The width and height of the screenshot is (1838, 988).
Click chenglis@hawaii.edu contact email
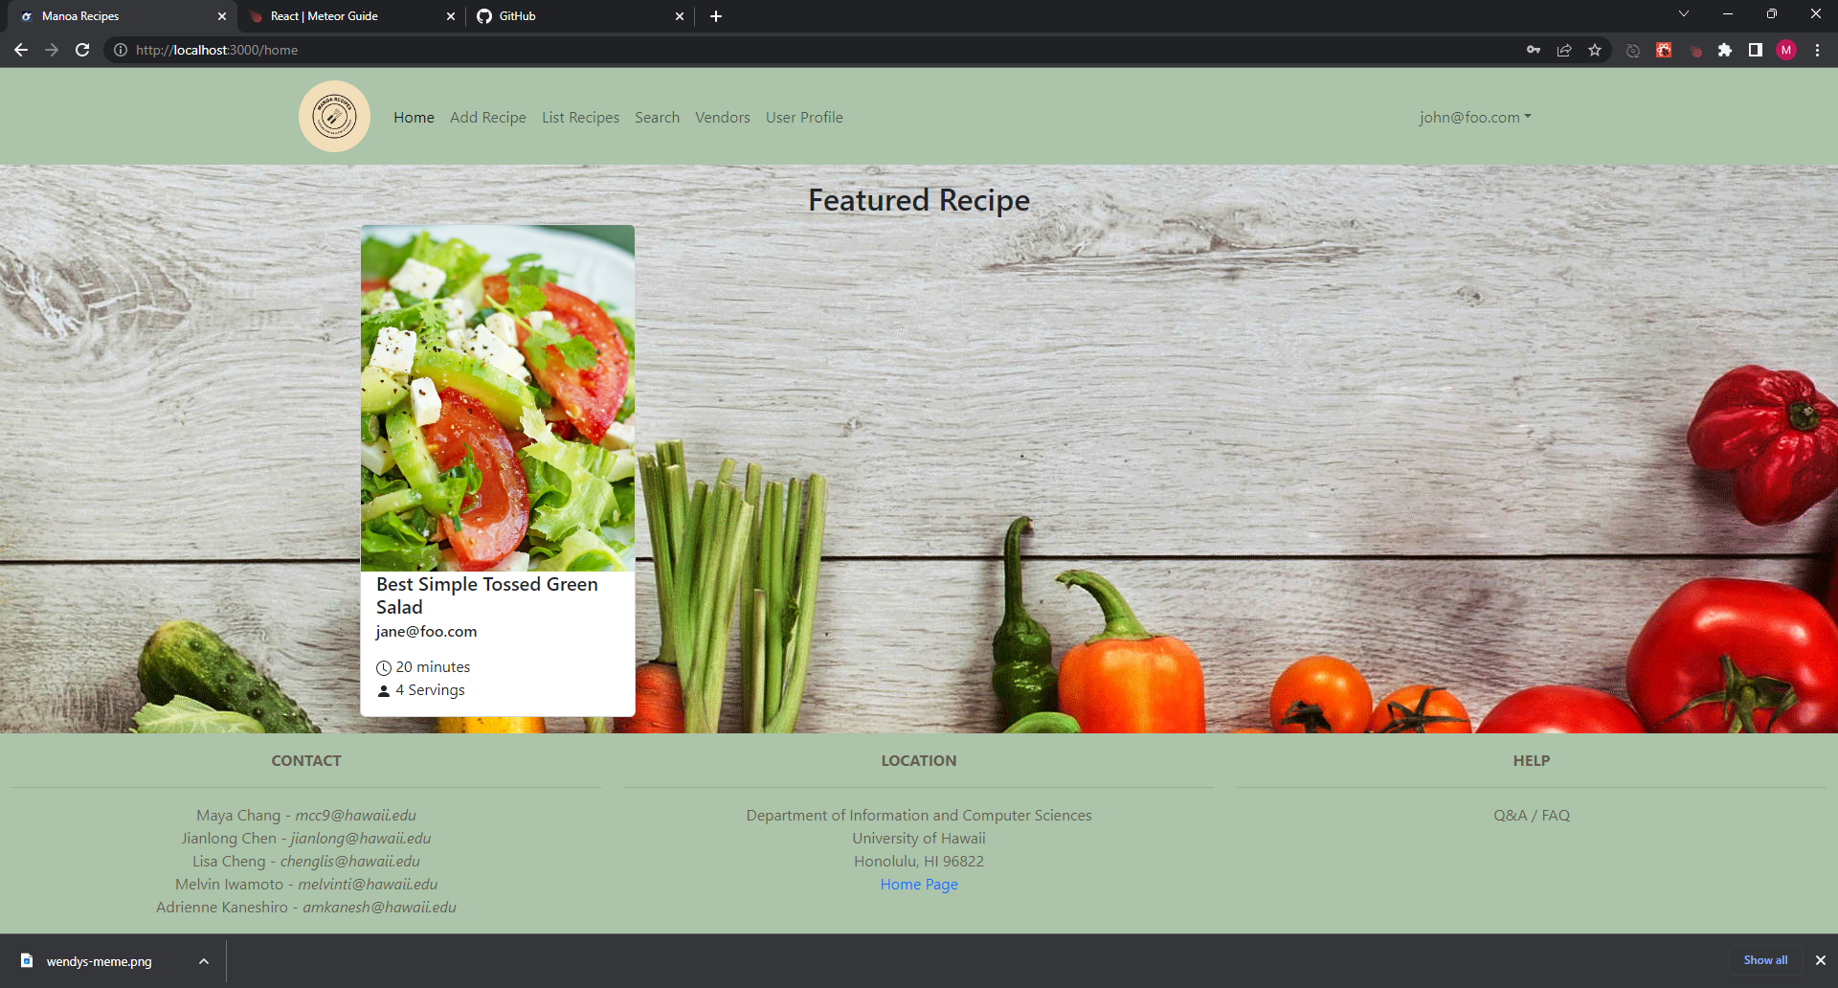pyautogui.click(x=349, y=862)
